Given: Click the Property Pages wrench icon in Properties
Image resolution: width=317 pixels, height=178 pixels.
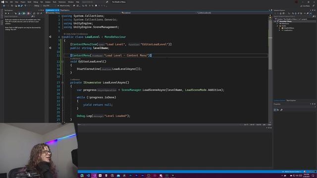Looking at the screenshot, I should pyautogui.click(x=281, y=110).
